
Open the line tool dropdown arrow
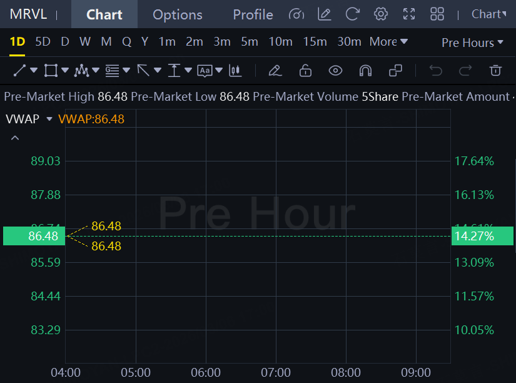tap(34, 70)
